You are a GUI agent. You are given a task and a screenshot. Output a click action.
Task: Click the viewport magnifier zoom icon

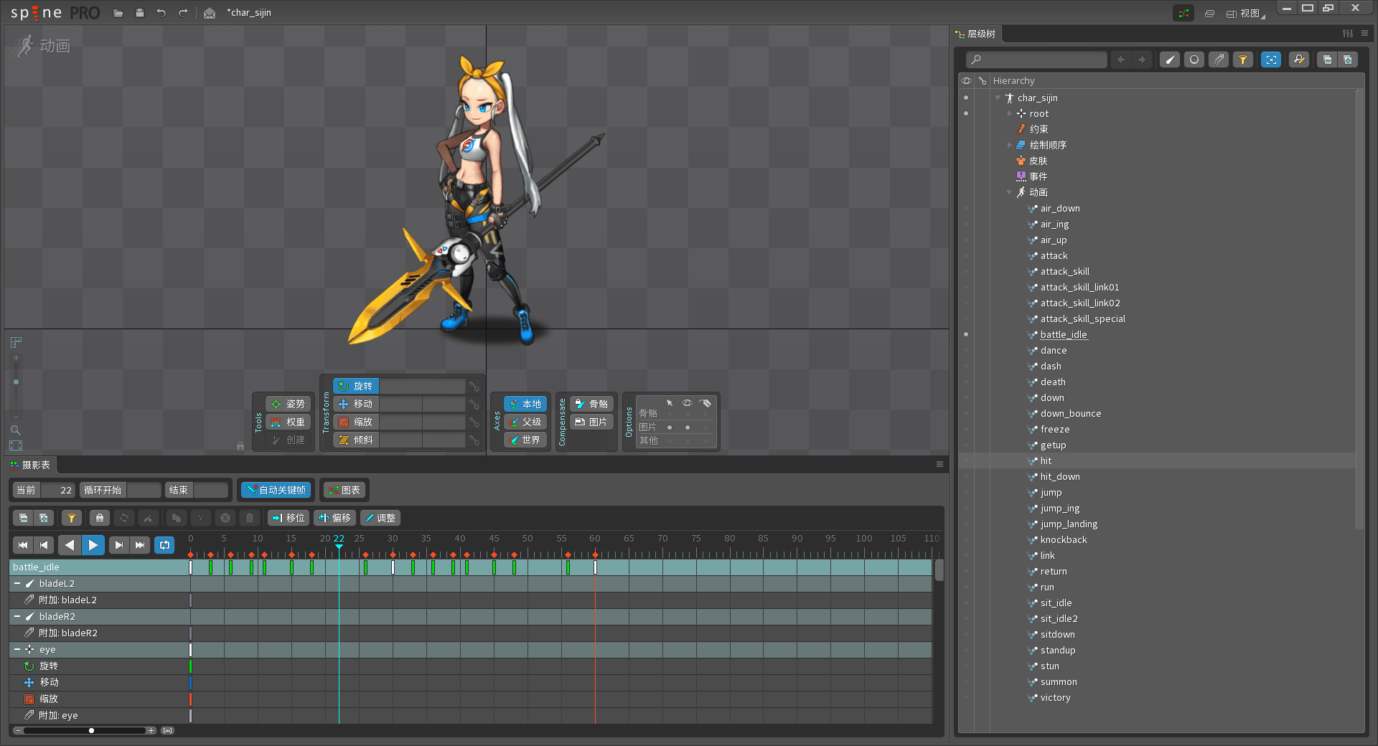pyautogui.click(x=15, y=430)
